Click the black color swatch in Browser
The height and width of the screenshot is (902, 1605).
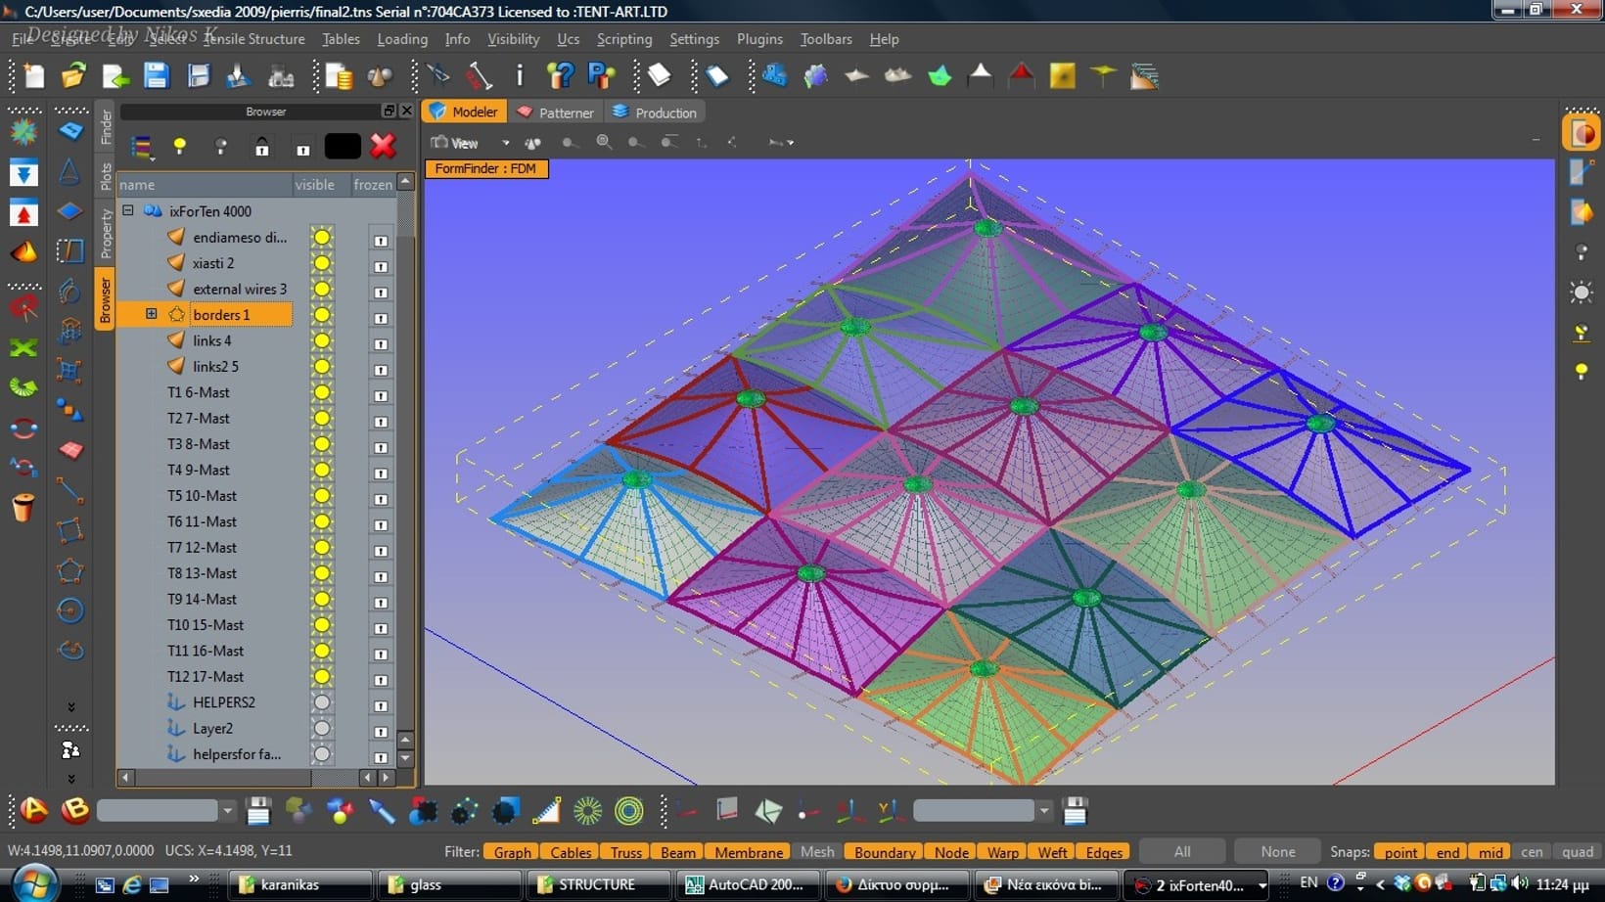[343, 146]
